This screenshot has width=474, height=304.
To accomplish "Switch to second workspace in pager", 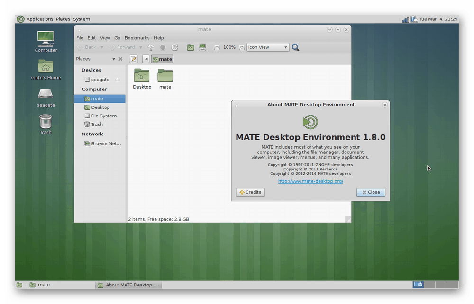I will pyautogui.click(x=429, y=285).
